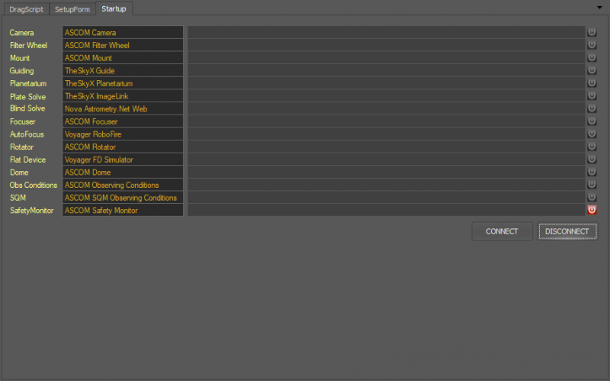
Task: Click the ASCOM Dome driver field
Action: [x=123, y=173]
